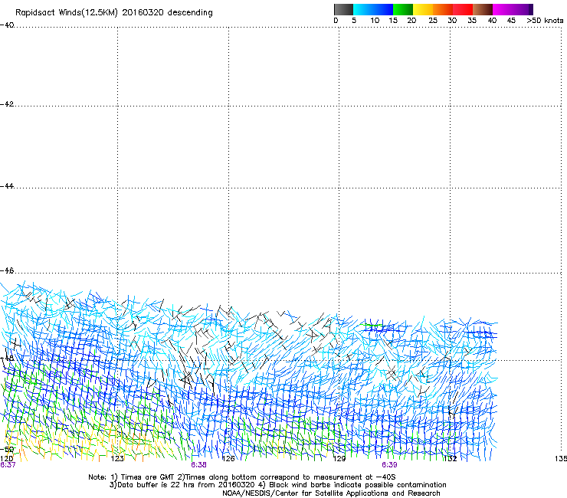Screen dimensions: 567x498
Task: Click the purple 8:39 time marker
Action: tap(389, 465)
